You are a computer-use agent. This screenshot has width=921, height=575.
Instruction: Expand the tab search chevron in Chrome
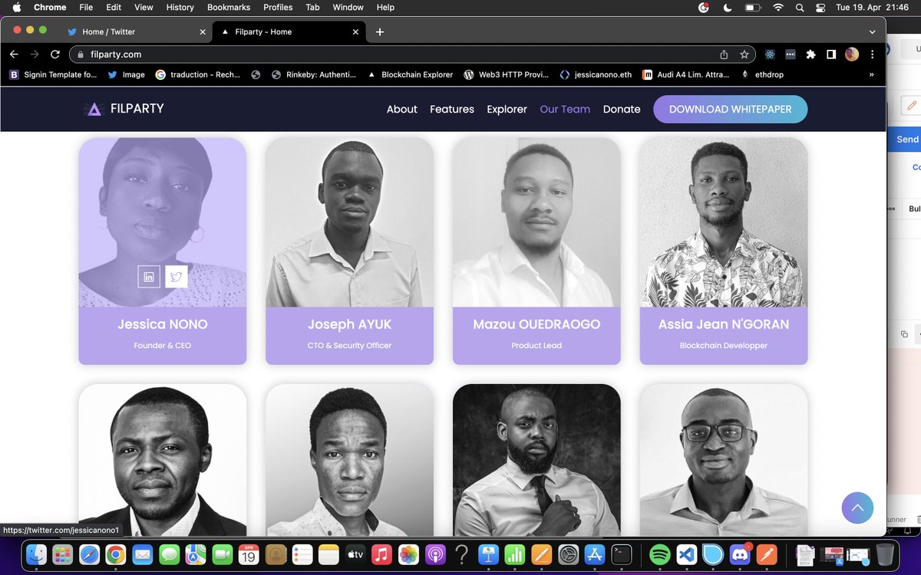872,32
